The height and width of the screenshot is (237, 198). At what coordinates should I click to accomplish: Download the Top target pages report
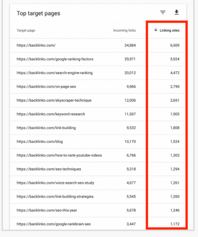click(x=176, y=12)
